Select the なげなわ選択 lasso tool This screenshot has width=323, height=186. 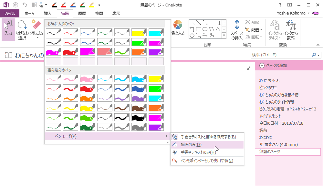[x=22, y=29]
